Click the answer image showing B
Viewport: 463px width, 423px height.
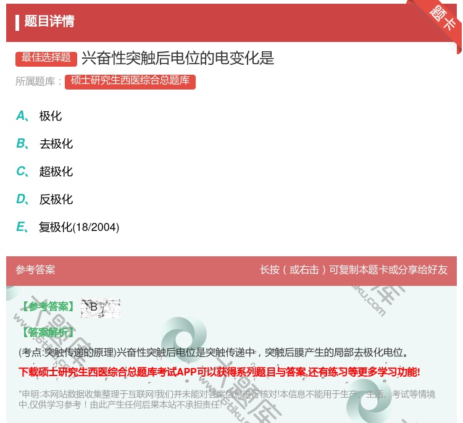click(101, 308)
